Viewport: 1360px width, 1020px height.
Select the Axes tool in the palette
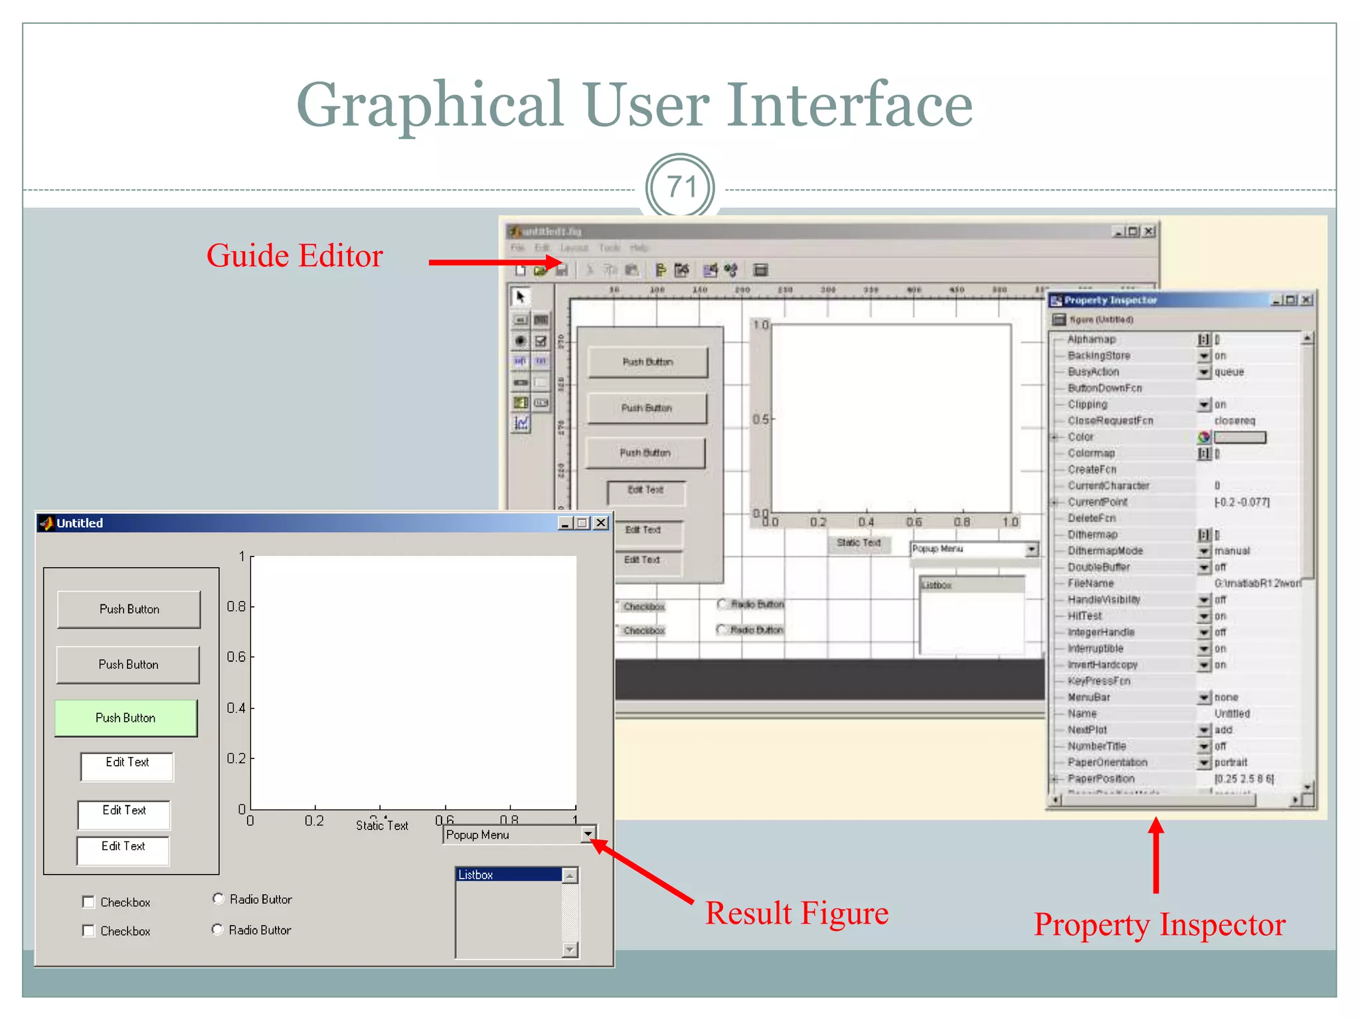pos(521,423)
